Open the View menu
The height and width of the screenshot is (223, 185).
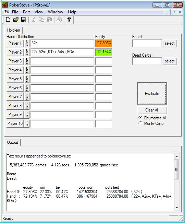tap(39, 12)
